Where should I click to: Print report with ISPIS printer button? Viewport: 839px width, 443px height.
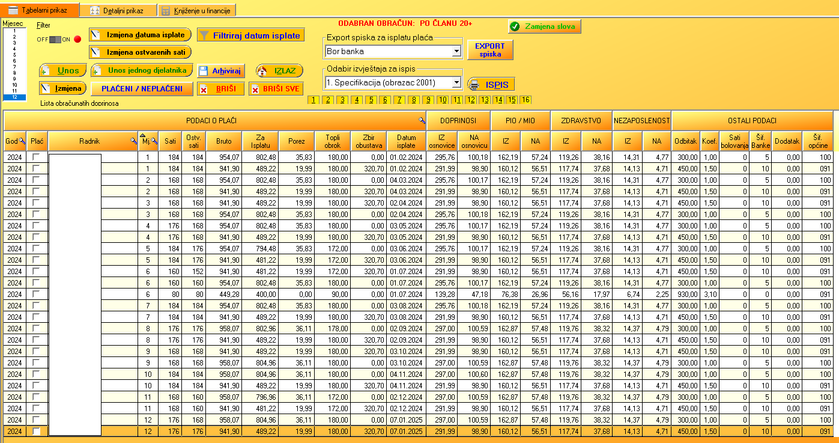point(491,84)
